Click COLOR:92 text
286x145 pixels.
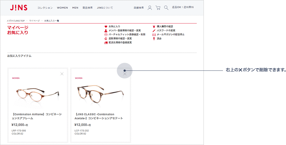pyautogui.click(x=80, y=134)
